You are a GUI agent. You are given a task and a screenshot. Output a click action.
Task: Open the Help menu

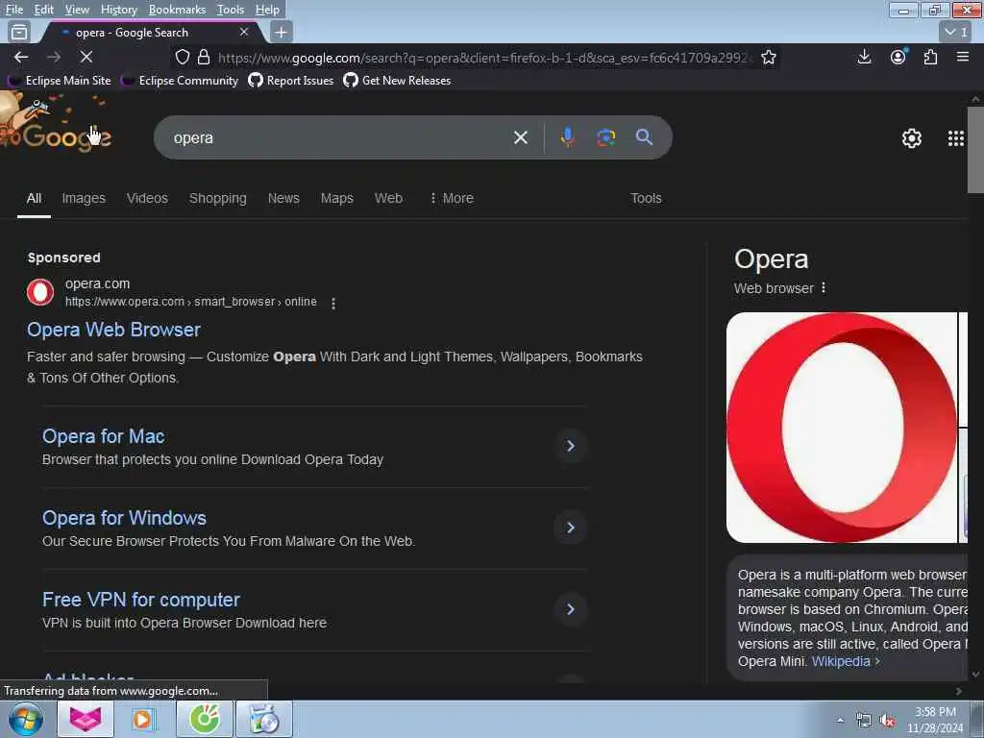coord(267,10)
